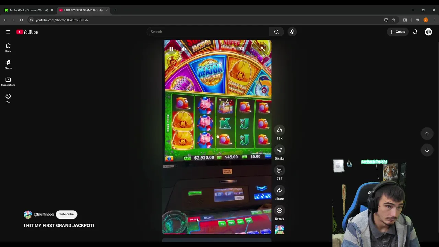Viewport: 439px width, 247px height.
Task: Open Subscriptions in the YouTube sidebar
Action: 8,81
